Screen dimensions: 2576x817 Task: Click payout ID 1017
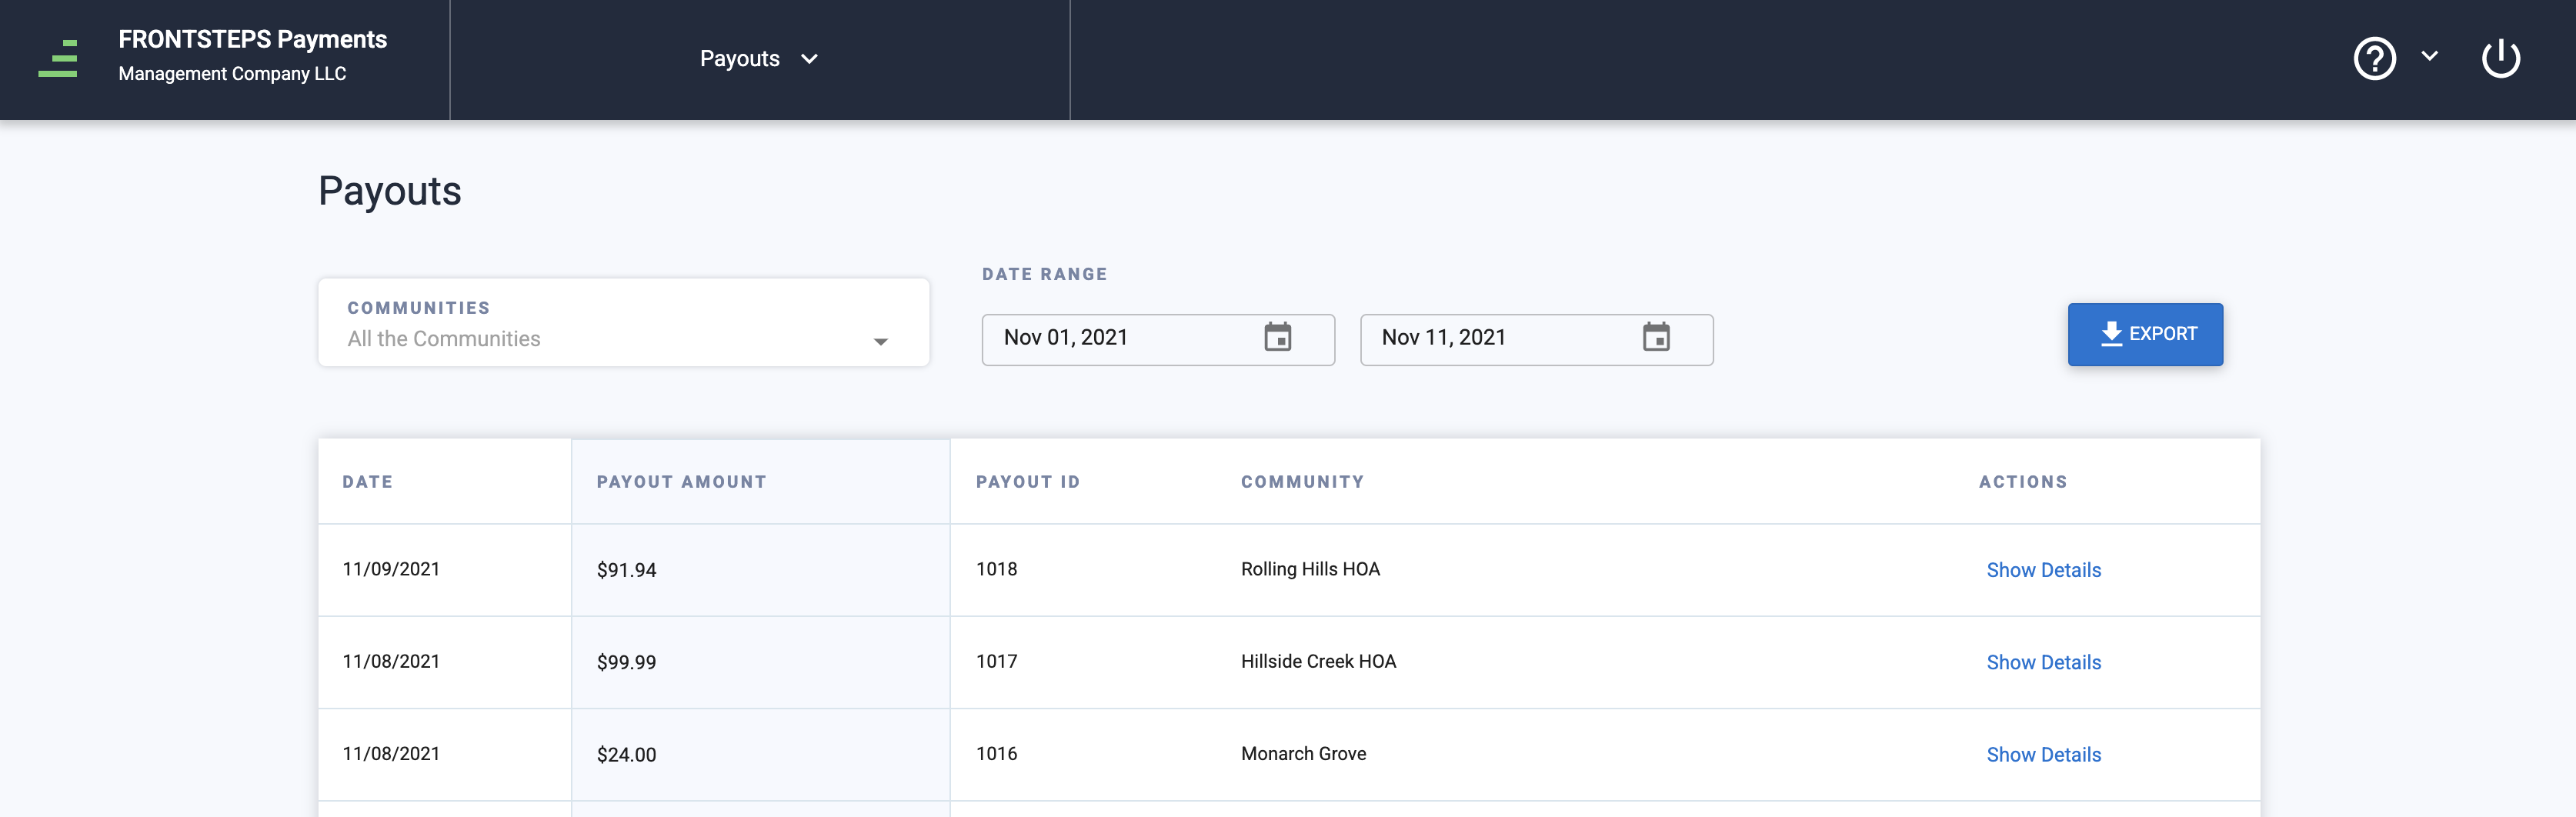(x=996, y=661)
